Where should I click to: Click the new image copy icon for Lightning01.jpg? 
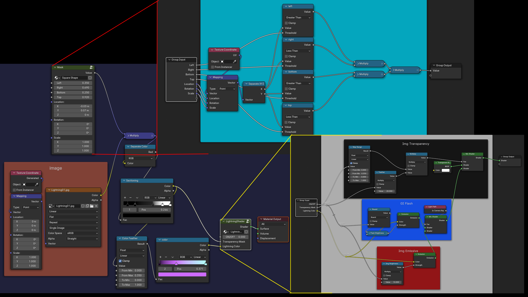[x=87, y=206]
